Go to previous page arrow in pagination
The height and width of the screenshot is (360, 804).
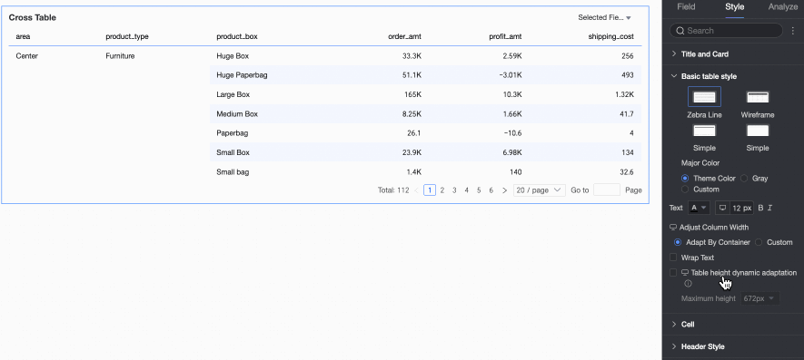(416, 190)
